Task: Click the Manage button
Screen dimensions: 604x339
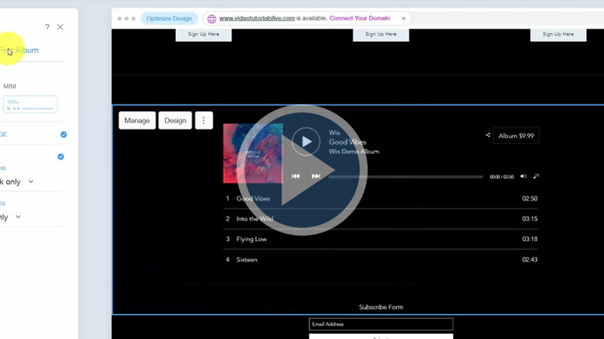Action: (x=137, y=120)
